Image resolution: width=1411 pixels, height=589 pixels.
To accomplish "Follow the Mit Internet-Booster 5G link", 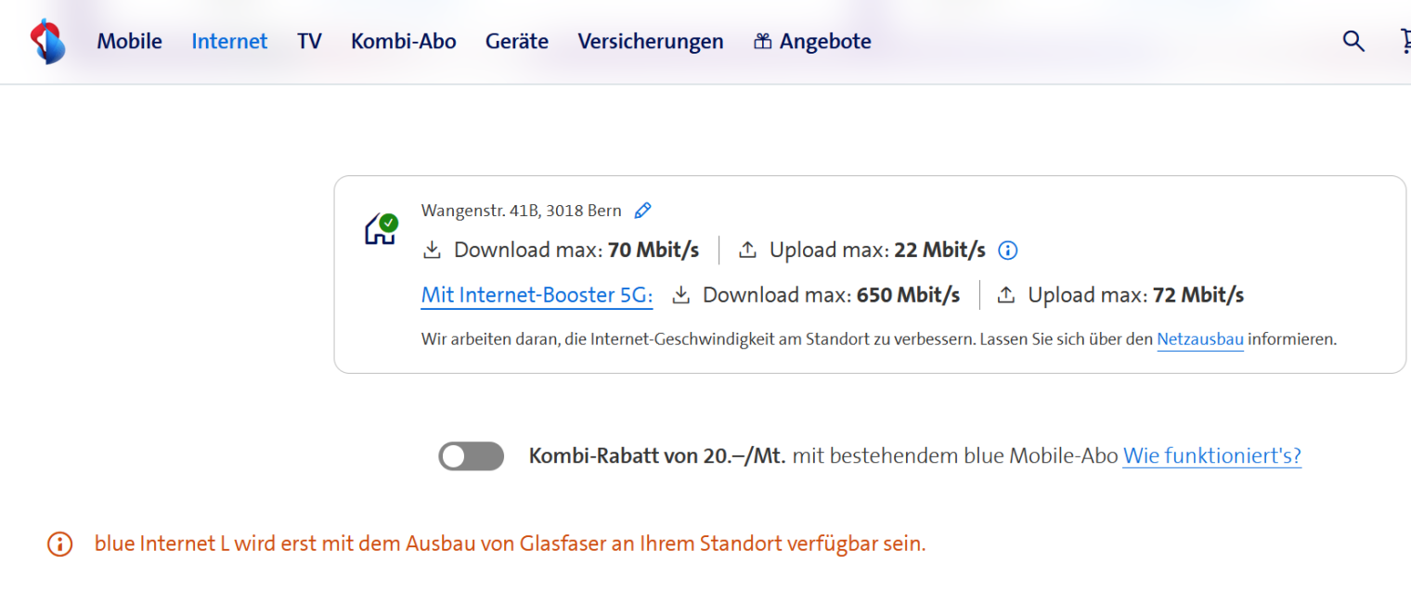I will tap(537, 295).
